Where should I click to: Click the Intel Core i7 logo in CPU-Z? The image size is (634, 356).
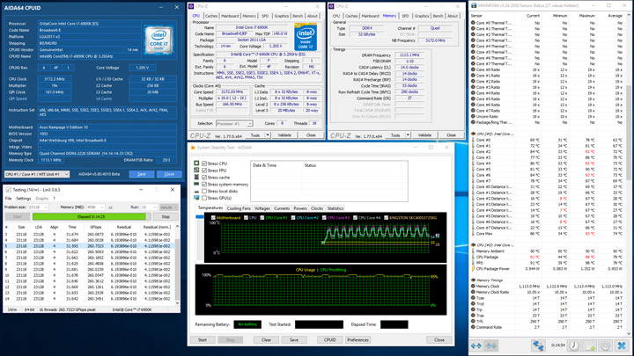tap(305, 36)
